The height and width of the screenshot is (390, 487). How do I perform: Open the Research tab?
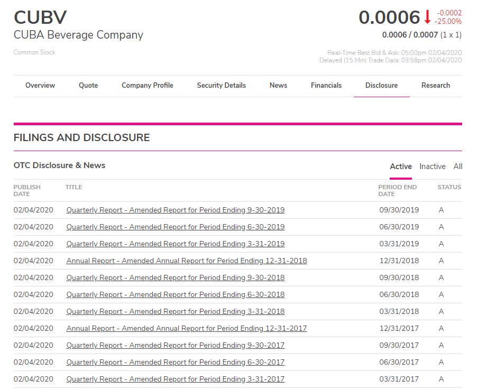point(435,86)
